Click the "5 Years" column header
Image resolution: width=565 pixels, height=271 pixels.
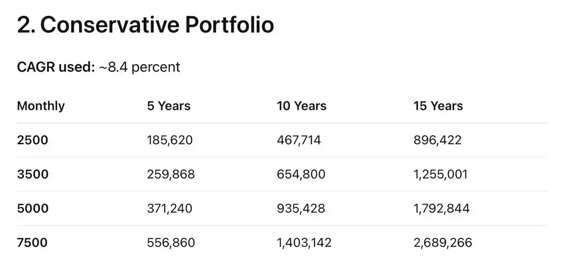169,106
